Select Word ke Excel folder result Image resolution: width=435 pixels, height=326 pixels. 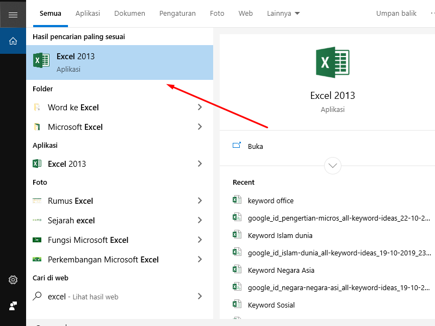(x=120, y=107)
